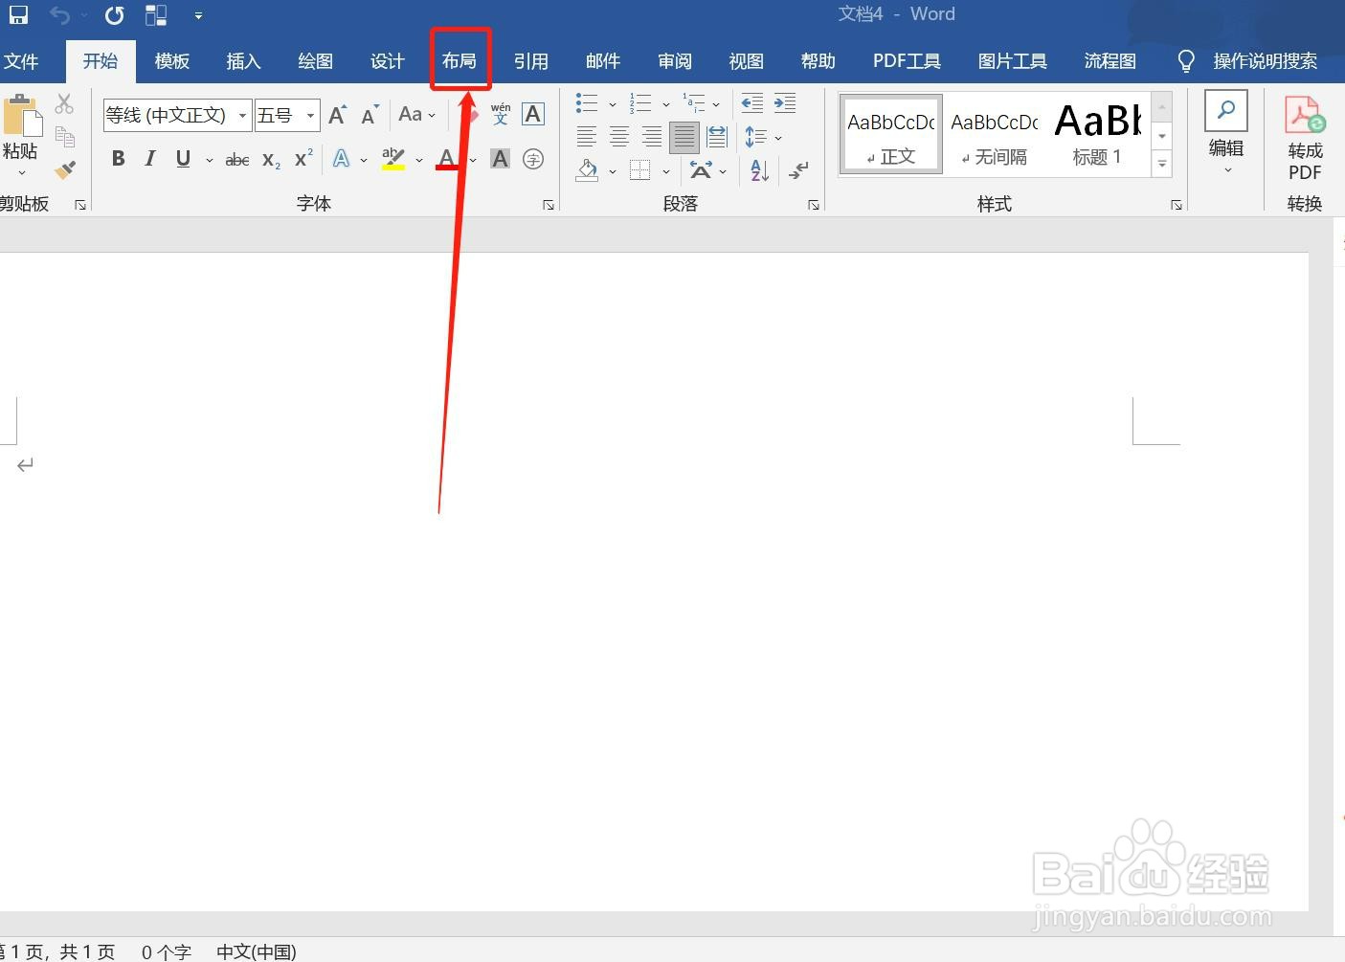Toggle underline formatting
1345x962 pixels.
183,159
